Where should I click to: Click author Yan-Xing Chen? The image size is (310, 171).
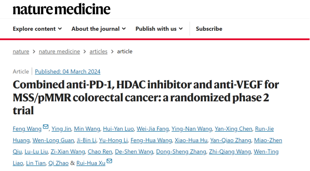[234, 129]
